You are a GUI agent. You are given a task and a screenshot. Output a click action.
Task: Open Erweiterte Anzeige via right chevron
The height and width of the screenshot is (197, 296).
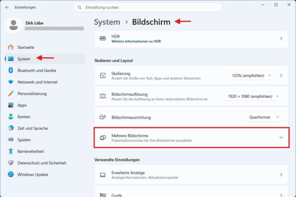pos(281,175)
